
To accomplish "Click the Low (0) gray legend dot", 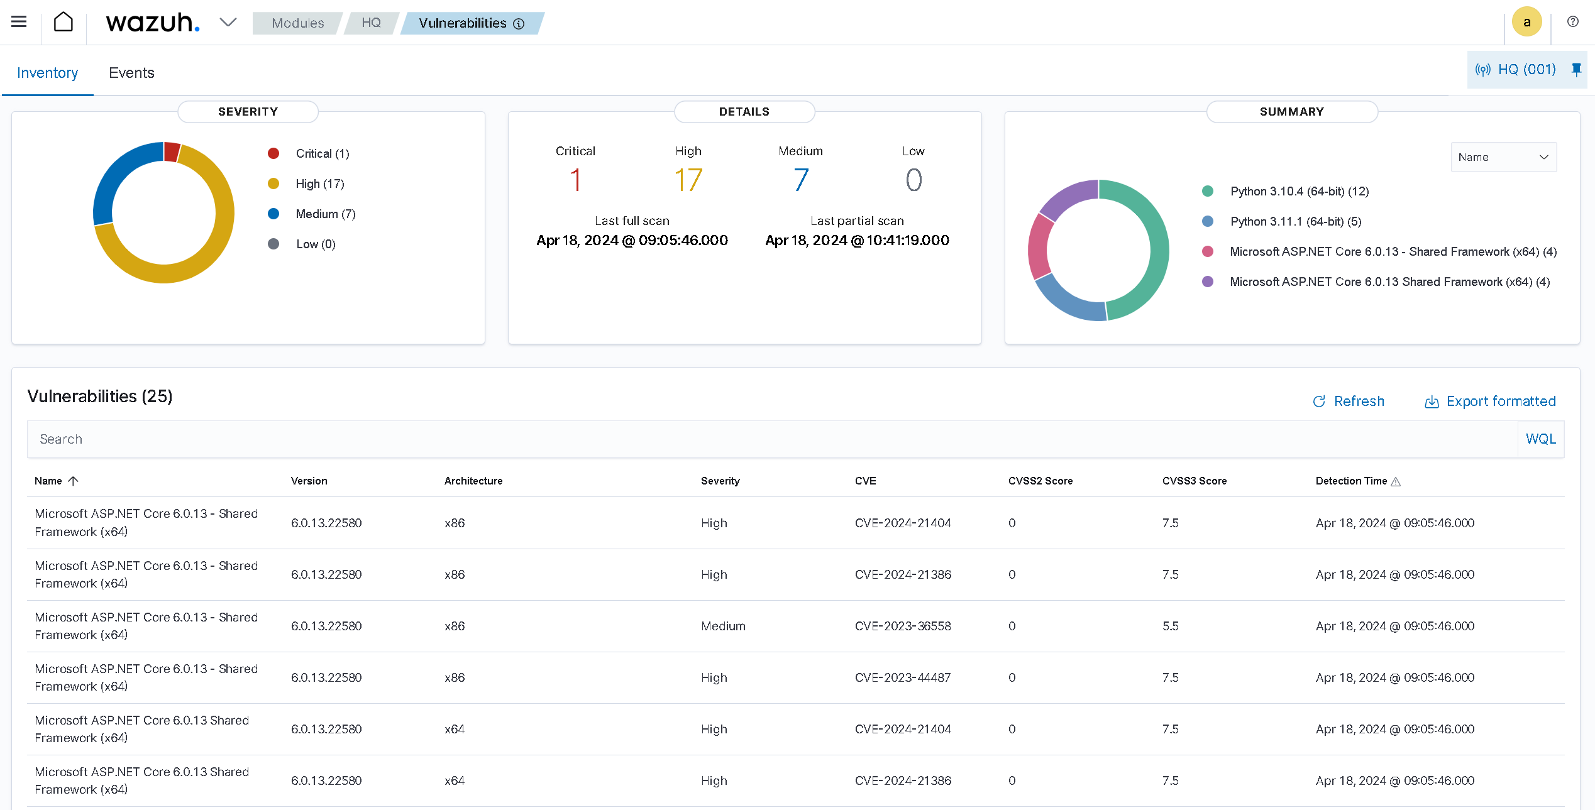I will pyautogui.click(x=273, y=244).
